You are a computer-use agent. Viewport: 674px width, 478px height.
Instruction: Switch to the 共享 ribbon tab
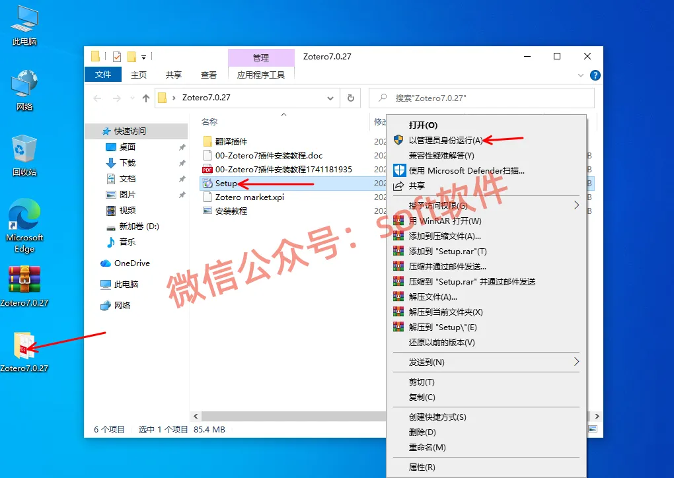(174, 75)
